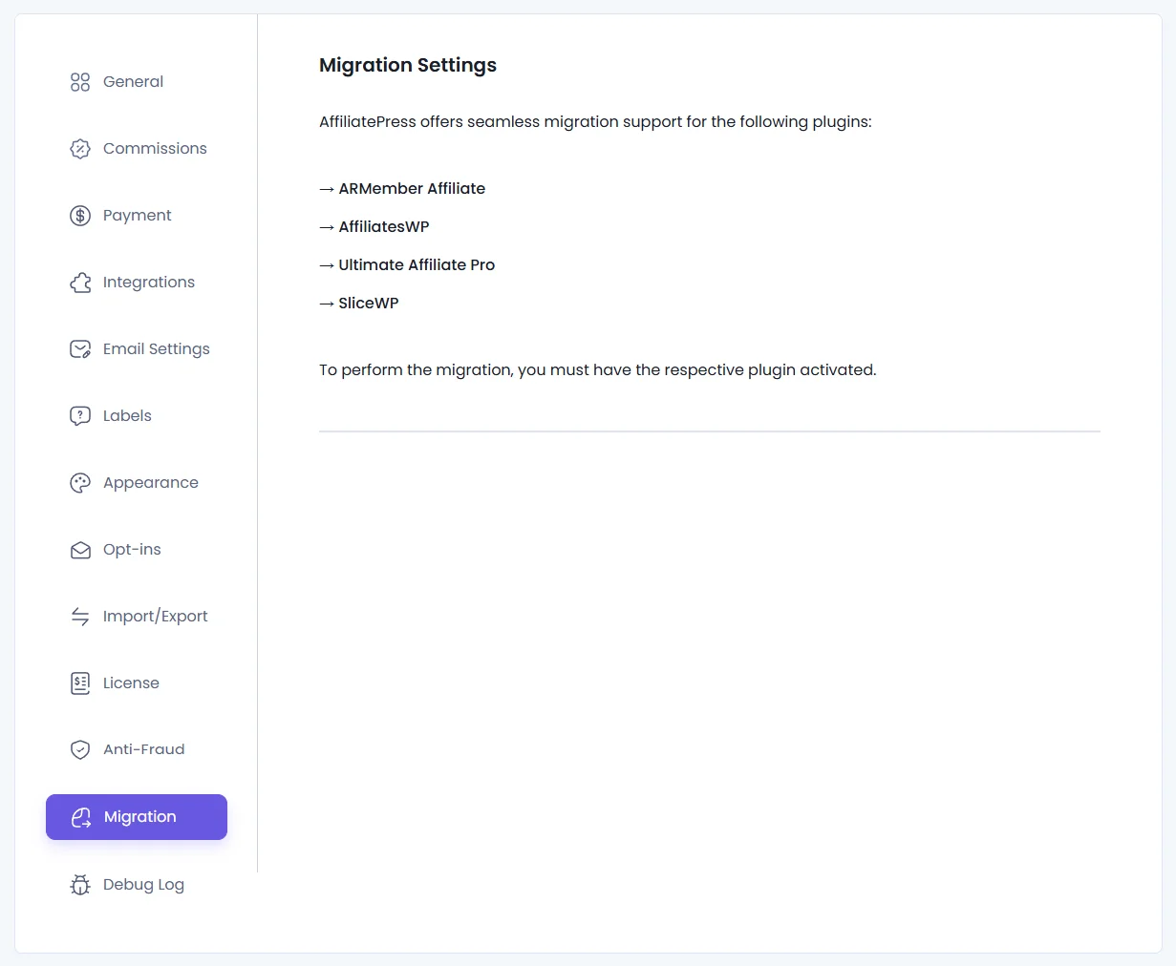The width and height of the screenshot is (1176, 966).
Task: Open Appearance settings
Action: coord(137,483)
